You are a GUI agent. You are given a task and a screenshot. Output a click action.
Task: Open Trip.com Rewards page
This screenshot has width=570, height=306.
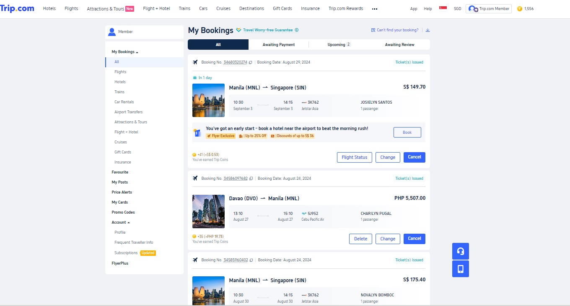pos(346,9)
